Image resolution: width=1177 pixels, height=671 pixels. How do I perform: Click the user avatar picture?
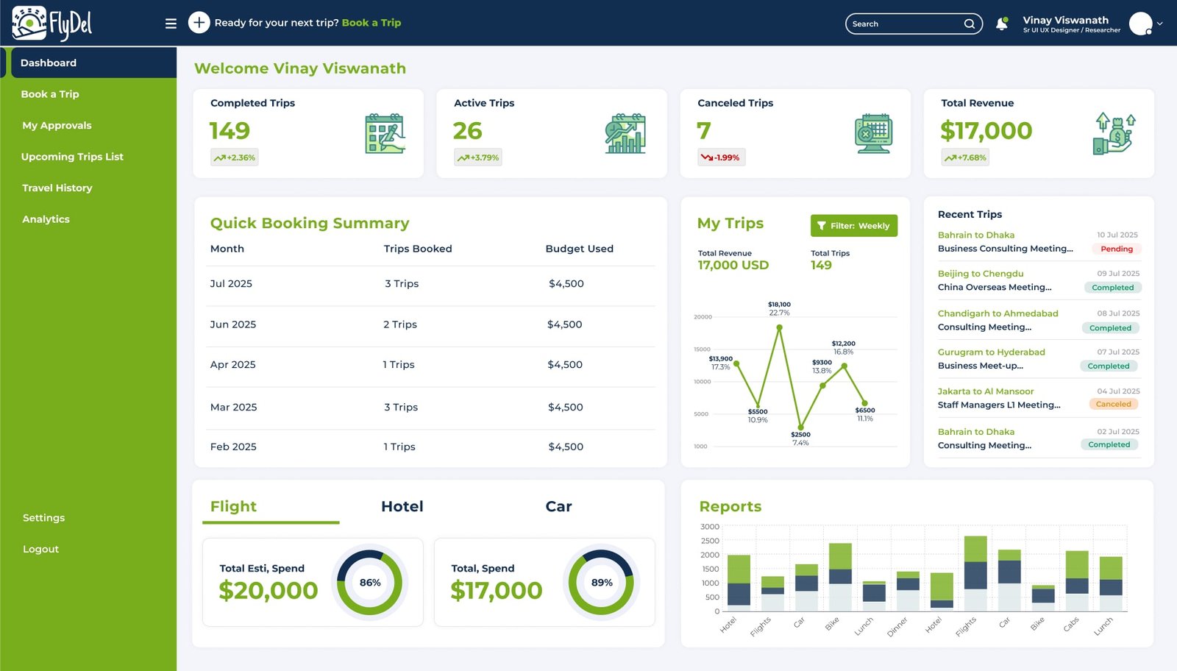(x=1140, y=24)
